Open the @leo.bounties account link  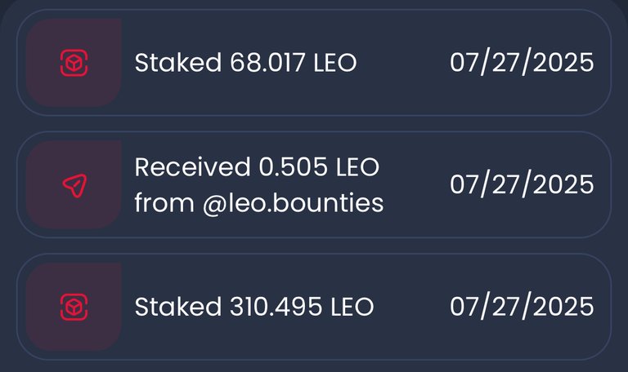[x=294, y=203]
